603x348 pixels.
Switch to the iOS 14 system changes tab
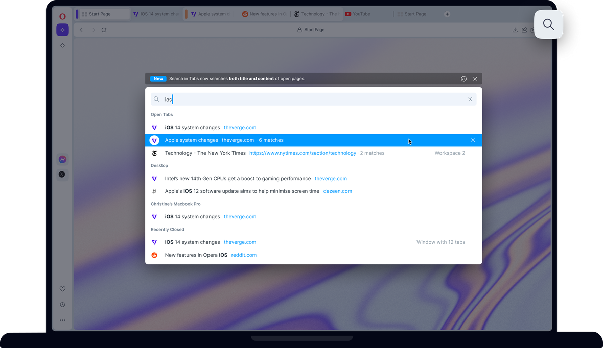156,14
